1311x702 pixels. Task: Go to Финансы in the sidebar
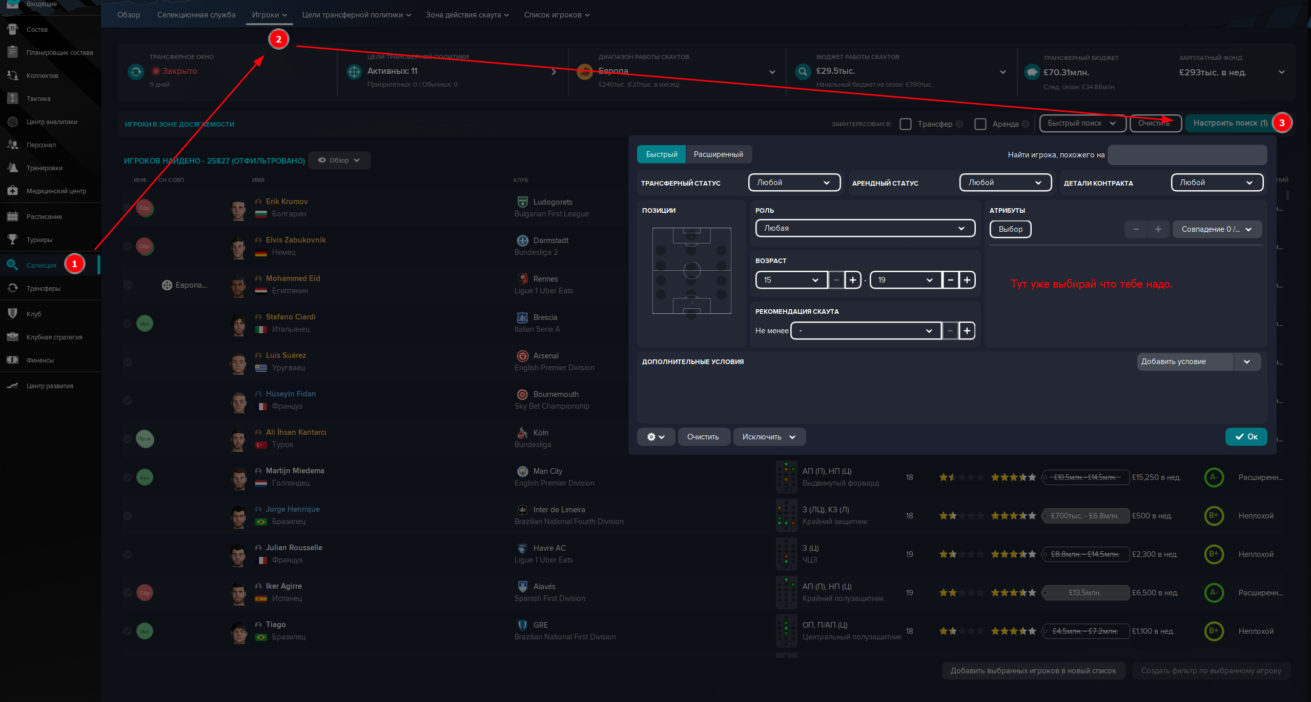point(39,360)
